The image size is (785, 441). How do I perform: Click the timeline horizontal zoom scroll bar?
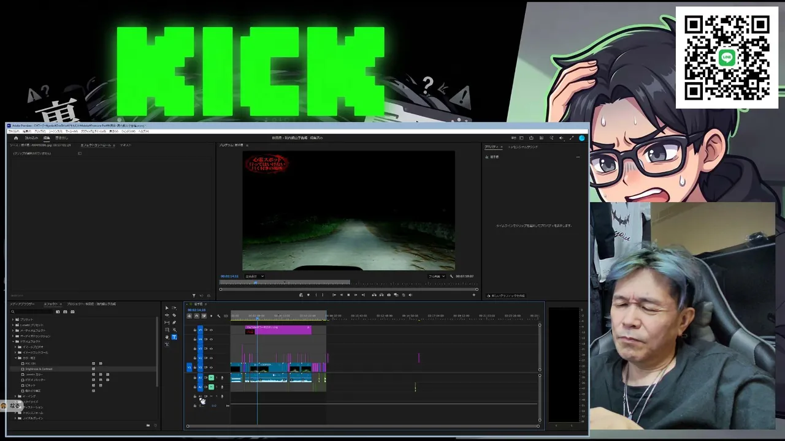363,426
